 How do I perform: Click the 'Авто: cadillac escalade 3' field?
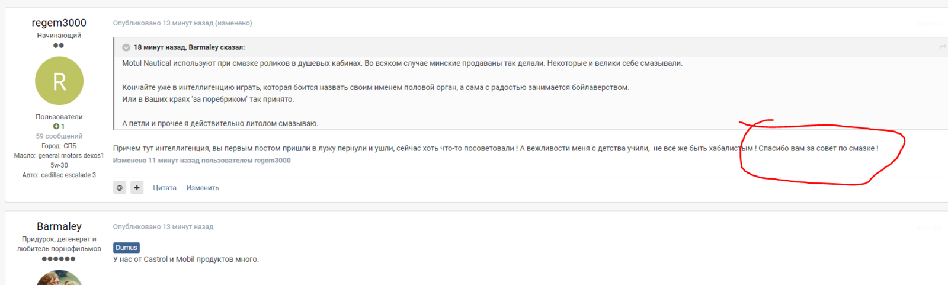(x=59, y=175)
